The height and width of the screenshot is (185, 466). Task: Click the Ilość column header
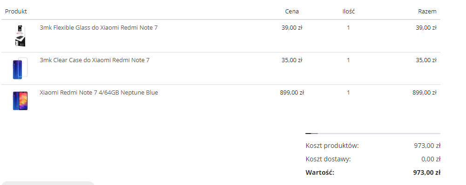(348, 12)
